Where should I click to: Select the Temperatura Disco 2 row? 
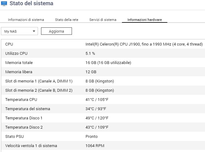pos(103,127)
